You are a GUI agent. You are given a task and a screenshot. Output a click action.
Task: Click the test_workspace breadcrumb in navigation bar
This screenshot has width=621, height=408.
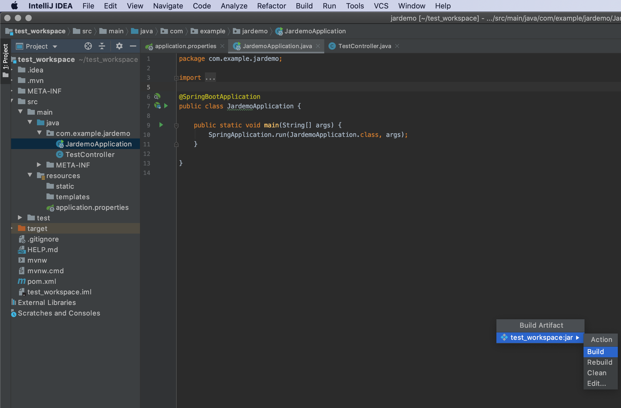click(x=35, y=31)
